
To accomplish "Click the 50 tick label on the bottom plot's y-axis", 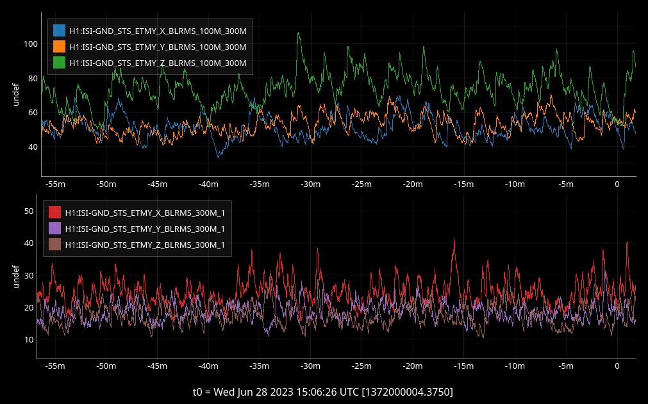I will (x=29, y=211).
